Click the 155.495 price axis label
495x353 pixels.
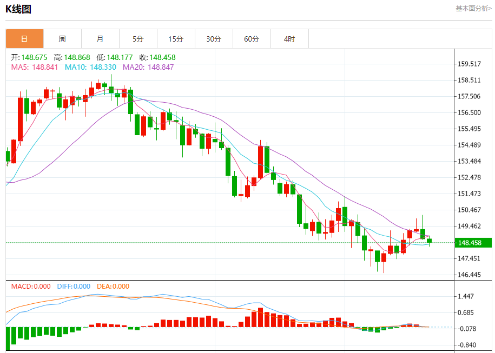tap(469, 129)
